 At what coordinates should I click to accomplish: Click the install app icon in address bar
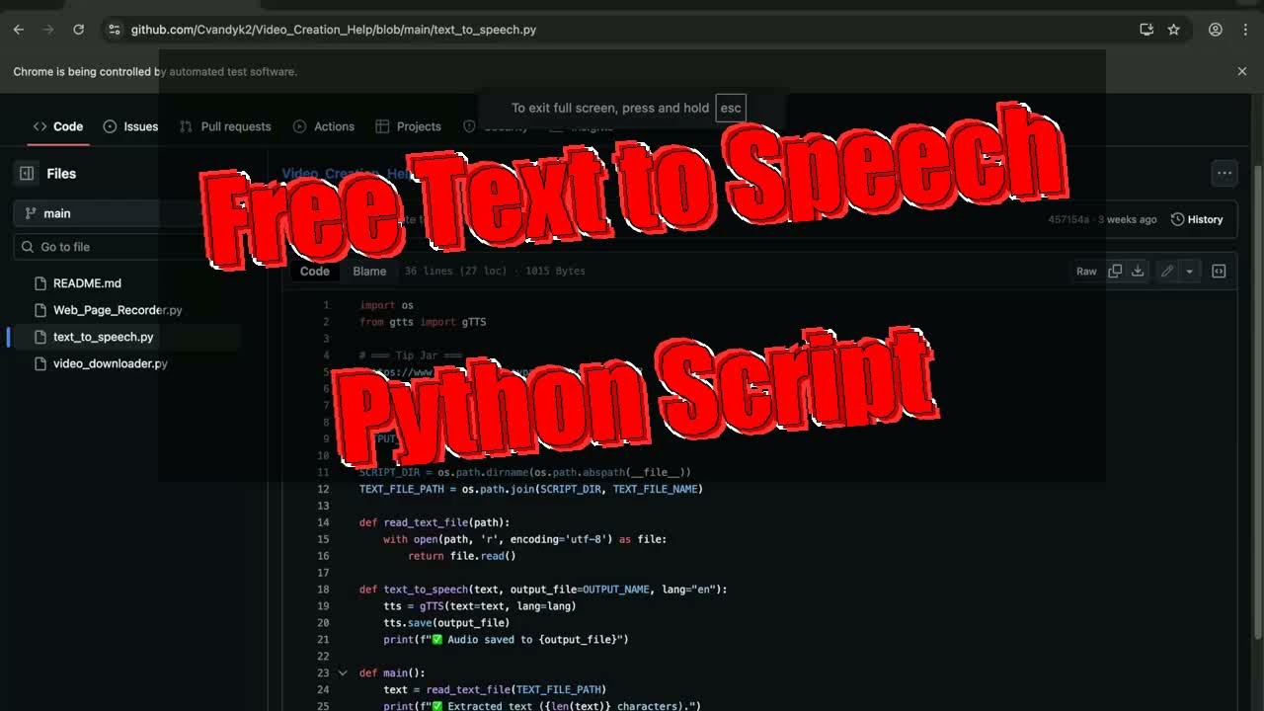pyautogui.click(x=1146, y=30)
